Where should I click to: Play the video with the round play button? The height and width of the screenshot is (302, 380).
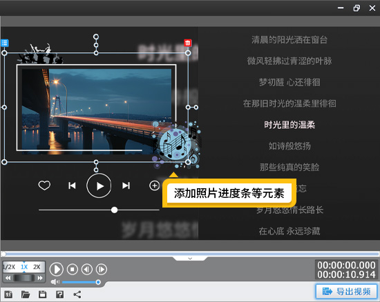click(57, 269)
